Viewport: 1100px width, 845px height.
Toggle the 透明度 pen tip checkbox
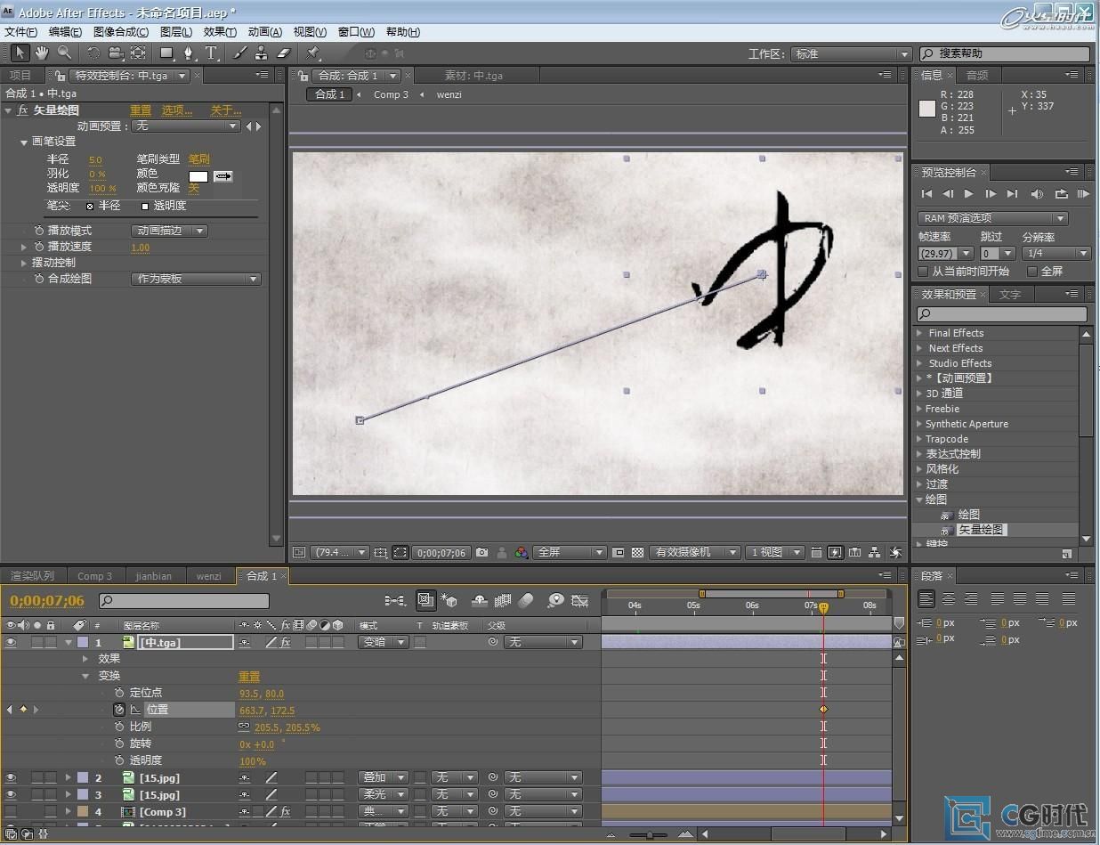click(x=145, y=206)
